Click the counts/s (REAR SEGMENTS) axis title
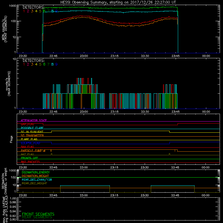This screenshot has height=223, width=223. point(8,83)
